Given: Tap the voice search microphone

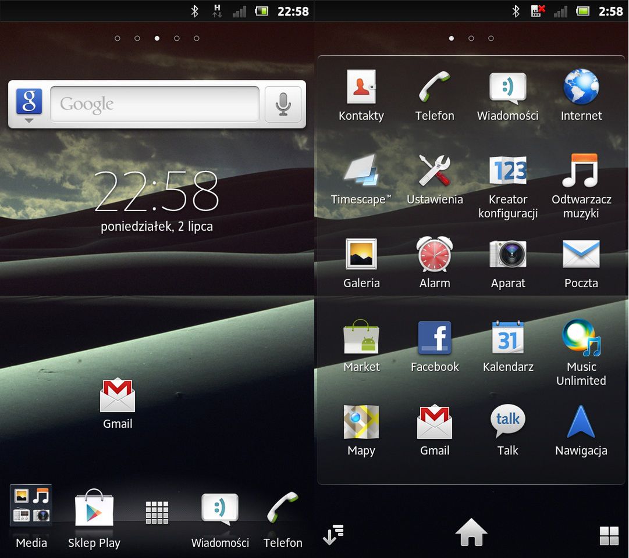Looking at the screenshot, I should click(x=283, y=104).
